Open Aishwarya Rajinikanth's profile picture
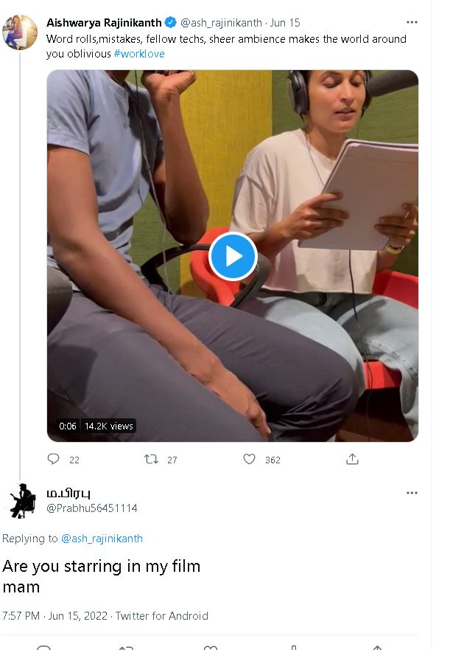Screen dimensions: 450x650 tap(20, 32)
